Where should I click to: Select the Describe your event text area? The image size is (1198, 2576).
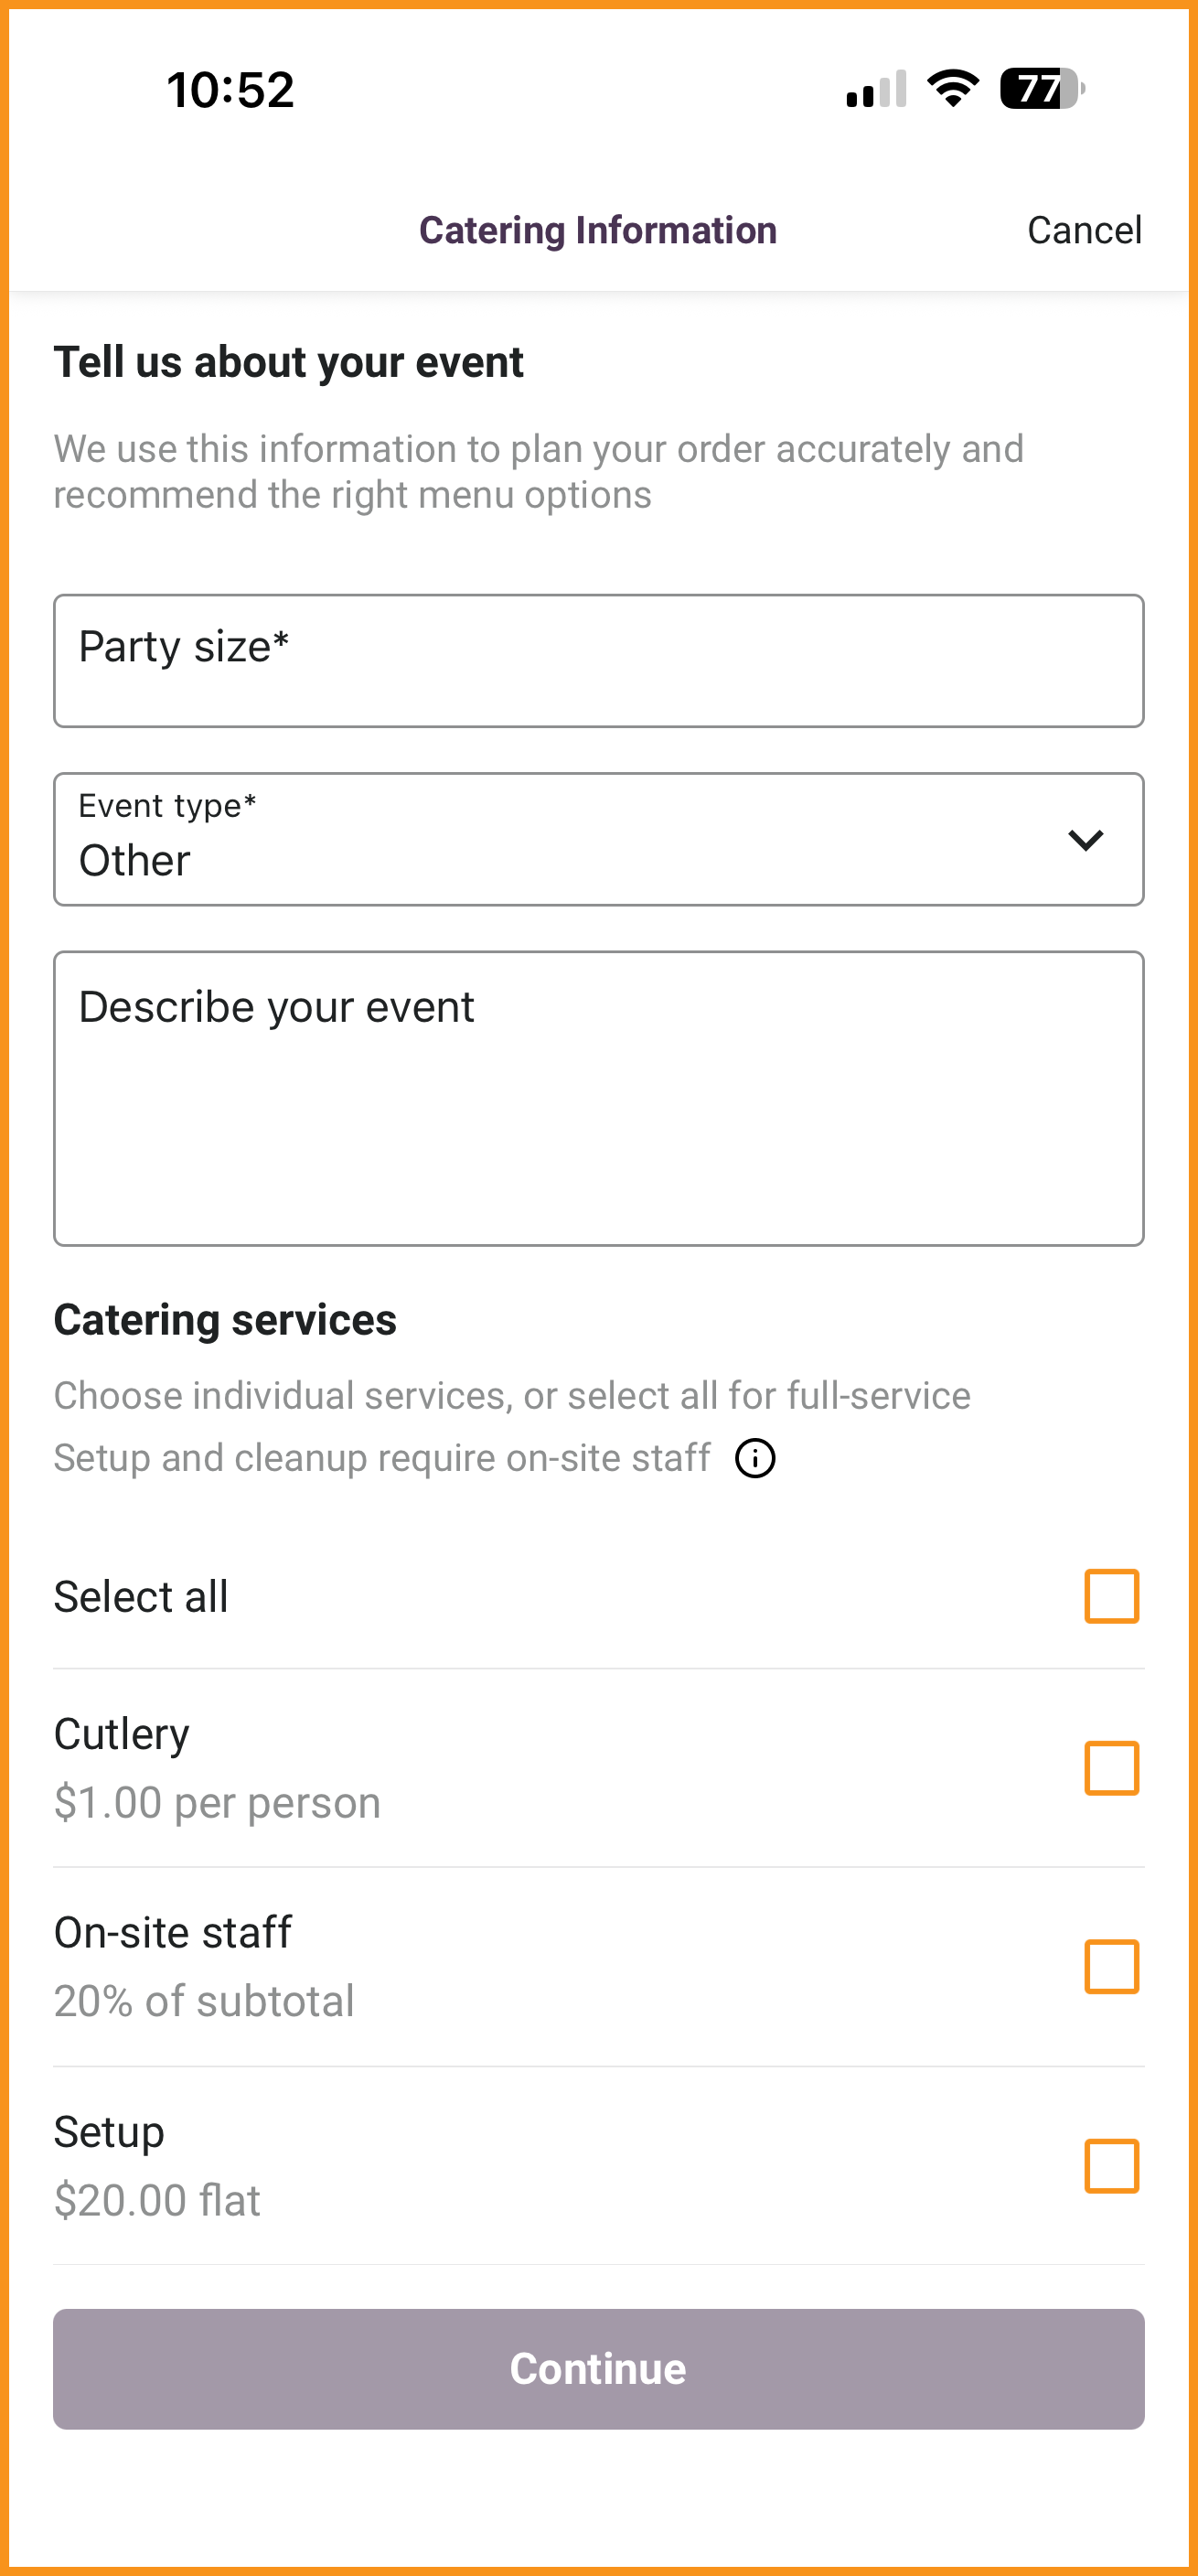click(x=599, y=1098)
